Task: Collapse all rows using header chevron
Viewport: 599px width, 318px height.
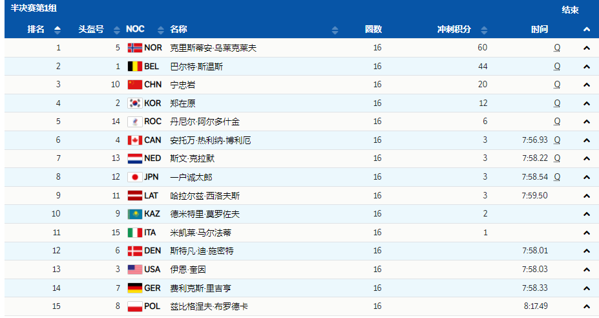Action: (x=587, y=29)
